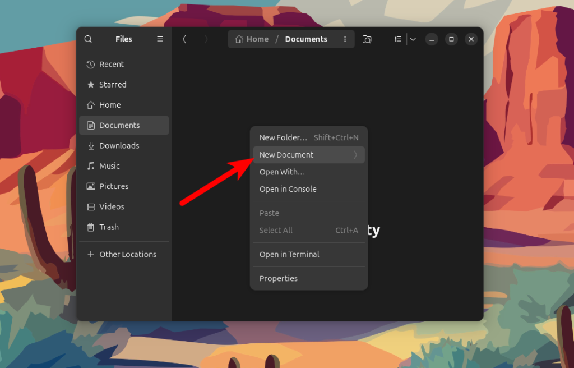Click the search-in-folder icon next to path bar
This screenshot has height=368, width=574.
(367, 39)
